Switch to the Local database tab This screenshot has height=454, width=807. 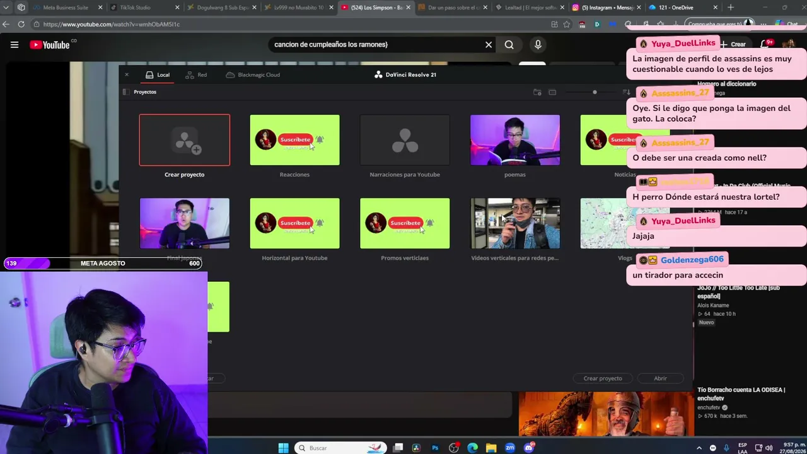158,74
